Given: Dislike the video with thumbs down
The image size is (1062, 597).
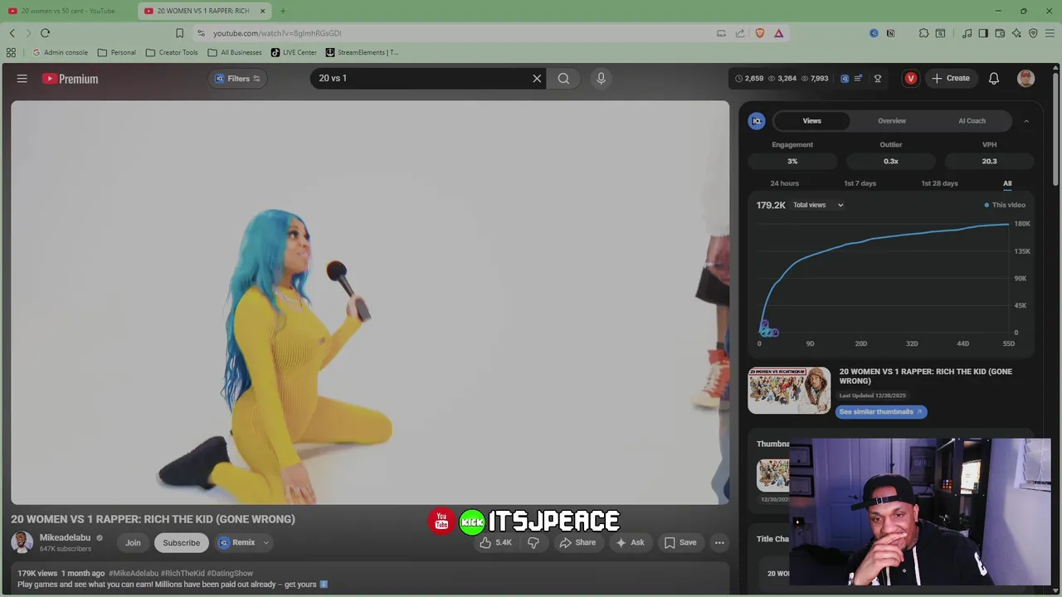Looking at the screenshot, I should point(533,542).
